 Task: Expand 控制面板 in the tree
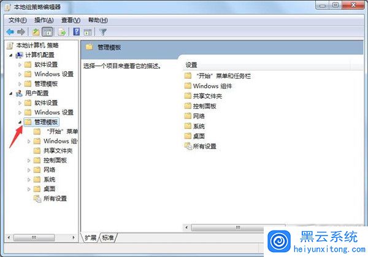point(29,161)
